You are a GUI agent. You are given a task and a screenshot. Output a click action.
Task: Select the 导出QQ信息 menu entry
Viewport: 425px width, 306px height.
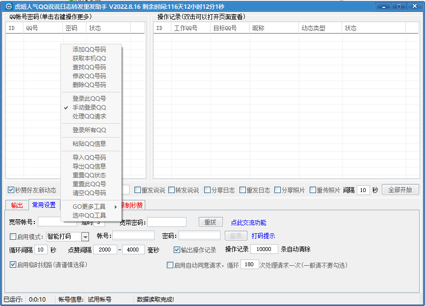(91, 167)
